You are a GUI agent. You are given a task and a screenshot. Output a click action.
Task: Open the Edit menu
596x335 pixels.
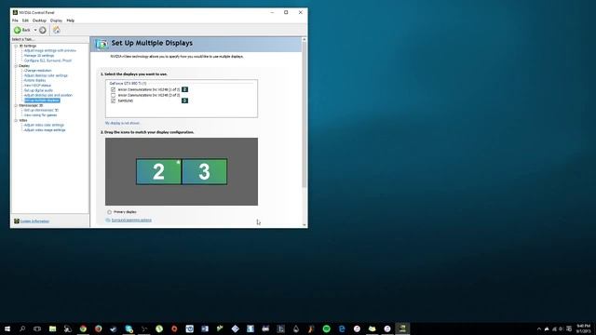pyautogui.click(x=25, y=20)
